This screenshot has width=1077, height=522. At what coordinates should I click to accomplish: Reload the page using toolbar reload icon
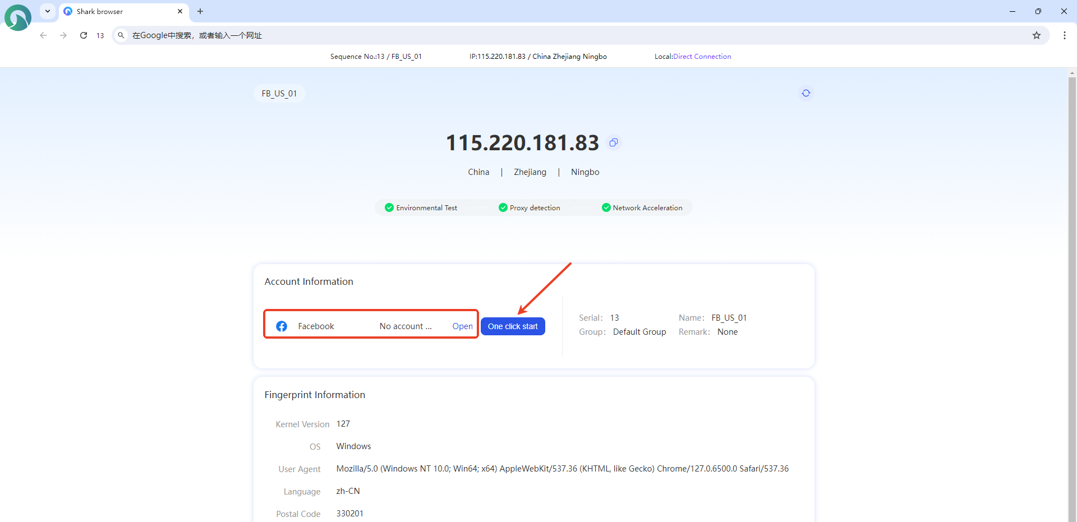tap(84, 35)
